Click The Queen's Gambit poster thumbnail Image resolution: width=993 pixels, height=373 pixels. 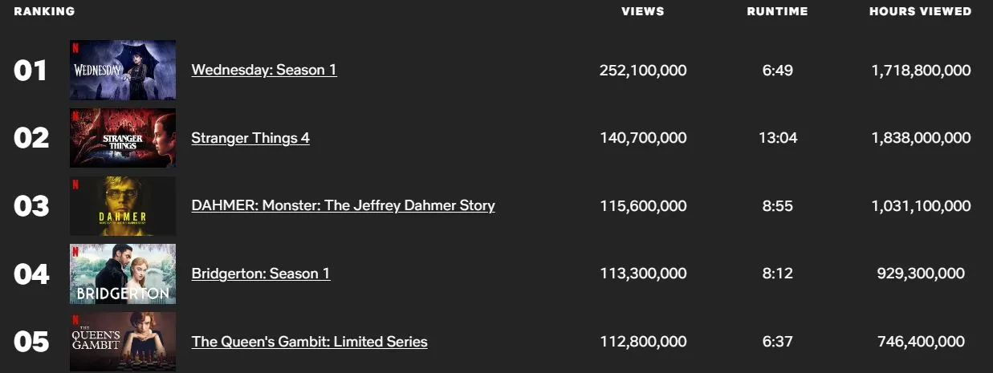click(x=123, y=342)
